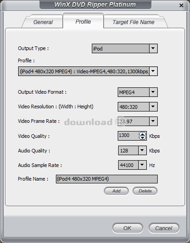This screenshot has height=243, width=190.
Task: Decrease Video Quality with down arrow
Action: point(142,138)
